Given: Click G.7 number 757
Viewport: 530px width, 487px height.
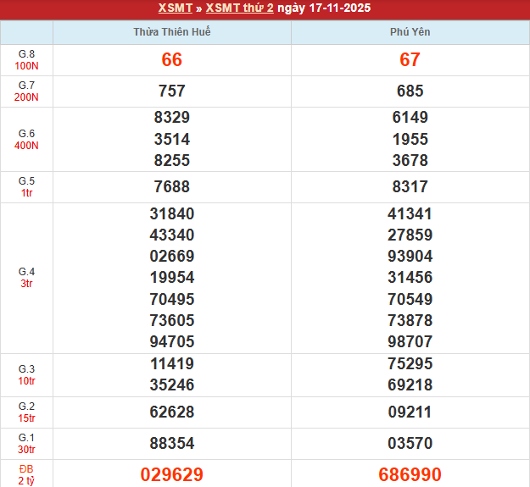Looking at the screenshot, I should 171,91.
